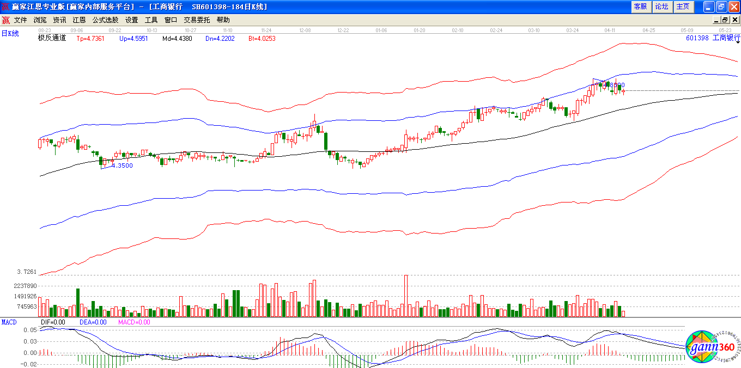741x368 pixels.
Task: Minimize the main application window
Action: [708, 7]
